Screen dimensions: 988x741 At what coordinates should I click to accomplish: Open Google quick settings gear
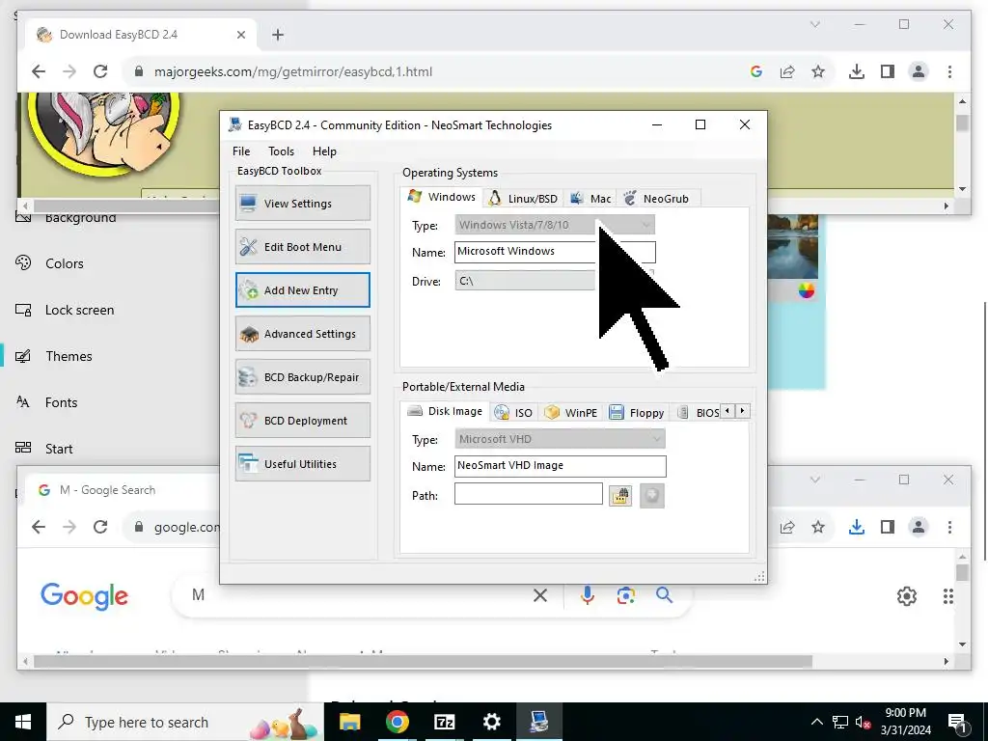(906, 595)
